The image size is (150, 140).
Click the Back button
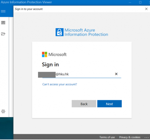click(x=84, y=104)
